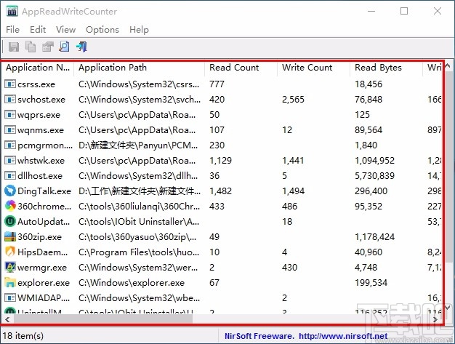Click the Find magnifier toolbar icon

tap(64, 47)
